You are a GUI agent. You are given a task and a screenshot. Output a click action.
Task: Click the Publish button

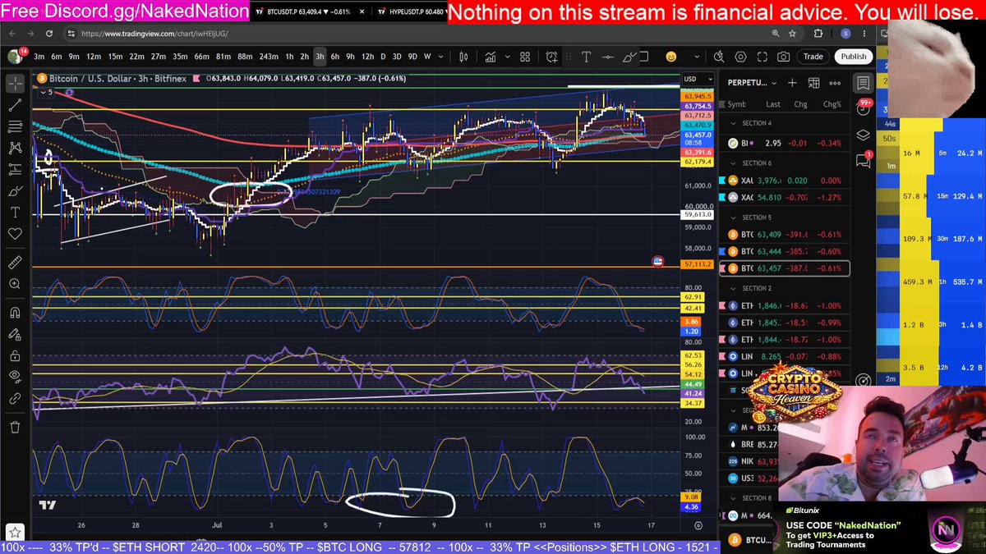pyautogui.click(x=854, y=57)
